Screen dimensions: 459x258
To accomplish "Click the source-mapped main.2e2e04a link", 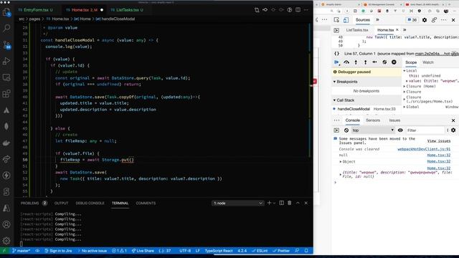I will click(437, 54).
